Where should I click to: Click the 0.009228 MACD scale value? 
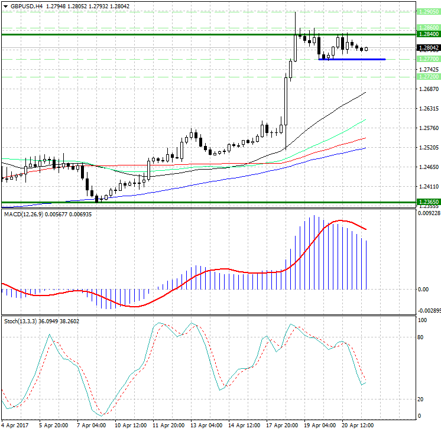(428, 213)
